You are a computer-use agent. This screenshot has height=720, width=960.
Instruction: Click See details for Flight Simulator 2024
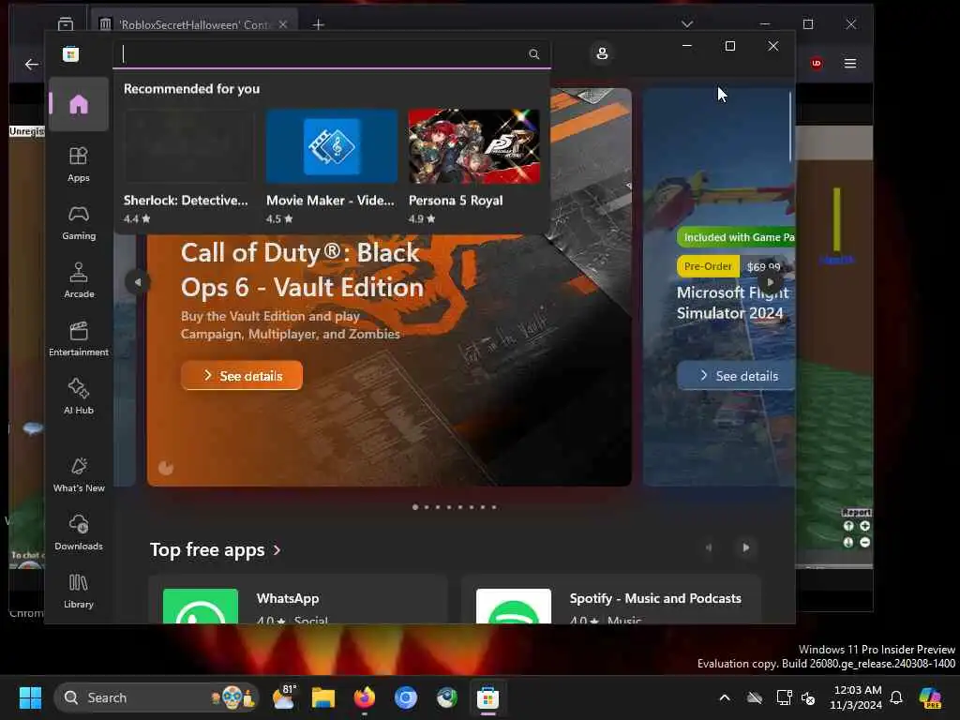coord(737,375)
